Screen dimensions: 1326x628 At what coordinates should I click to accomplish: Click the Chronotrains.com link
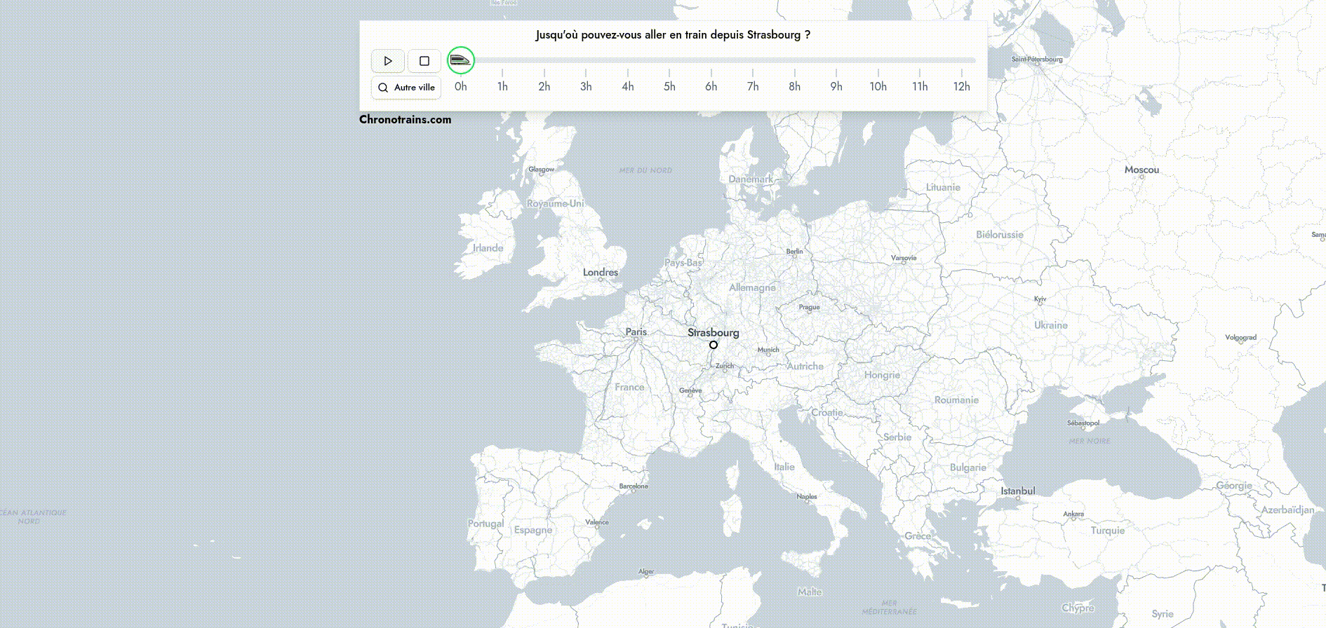(x=405, y=119)
